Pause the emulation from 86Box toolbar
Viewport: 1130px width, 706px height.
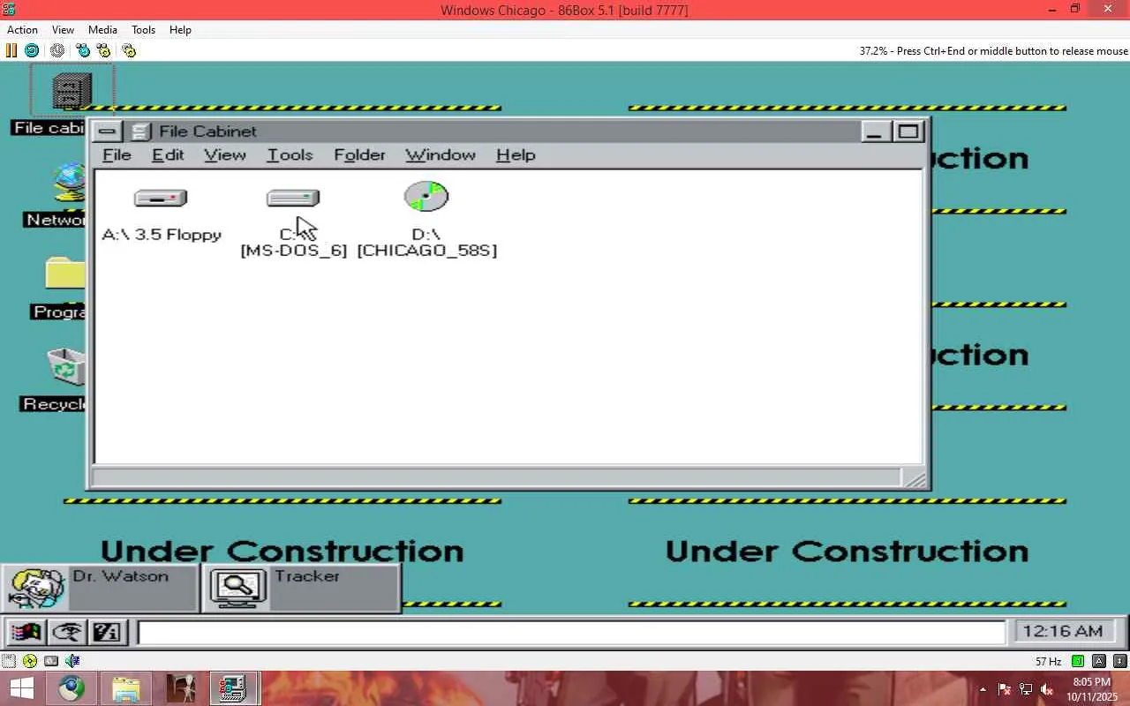click(x=11, y=50)
